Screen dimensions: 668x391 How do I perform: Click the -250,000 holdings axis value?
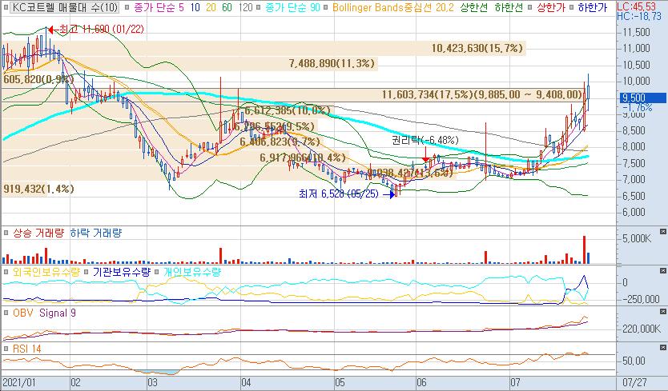click(x=639, y=299)
